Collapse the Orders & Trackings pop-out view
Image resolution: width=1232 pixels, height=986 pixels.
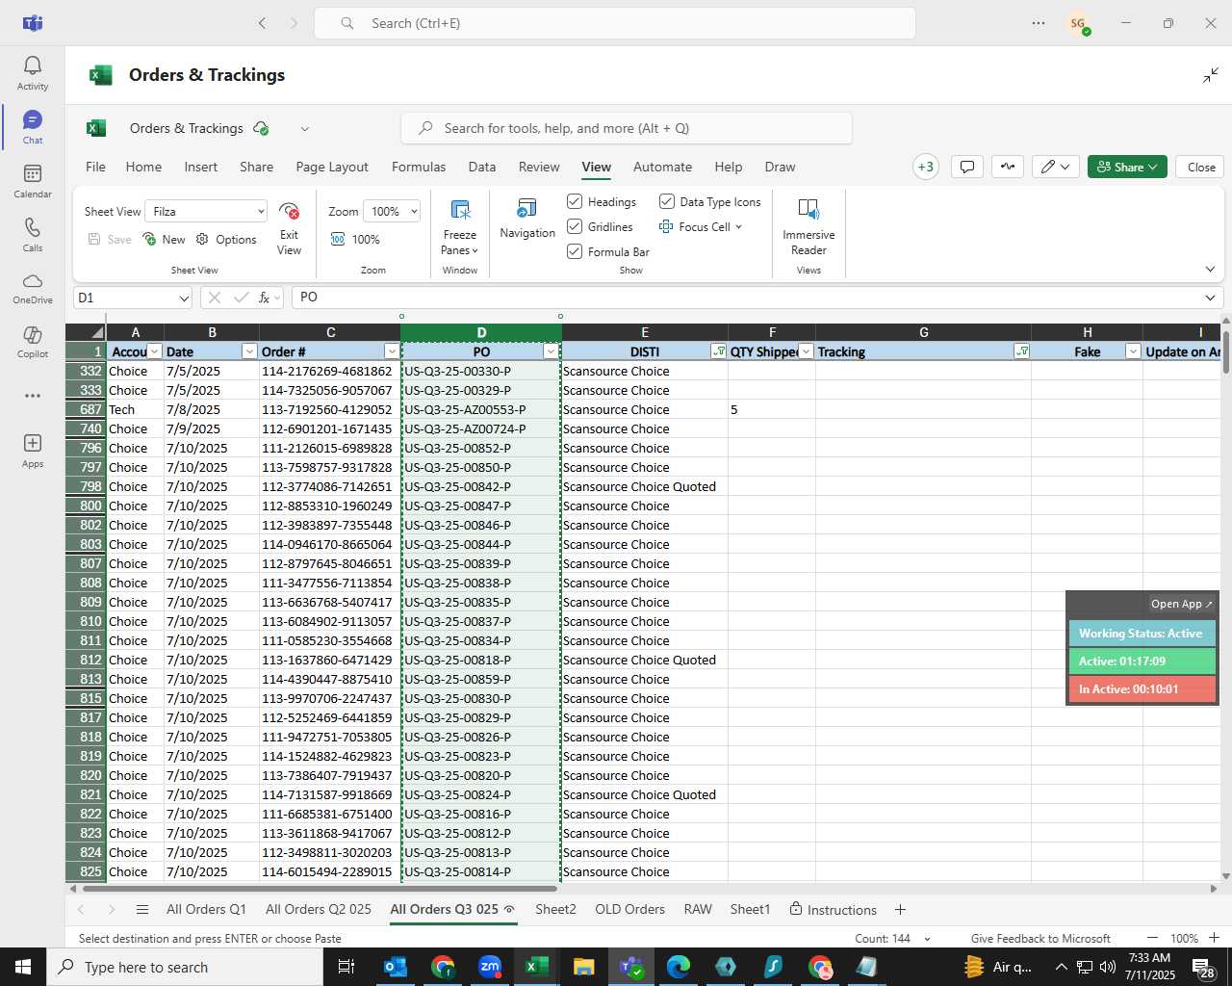1211,75
